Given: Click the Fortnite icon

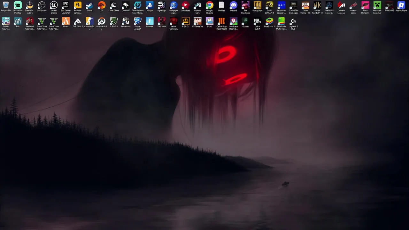Looking at the screenshot, I should click(x=150, y=23).
